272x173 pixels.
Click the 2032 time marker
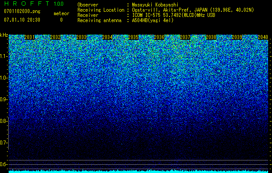coord(55,37)
